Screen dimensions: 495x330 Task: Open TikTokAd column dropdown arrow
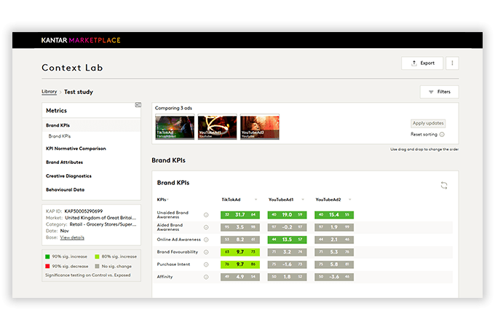coord(256,200)
